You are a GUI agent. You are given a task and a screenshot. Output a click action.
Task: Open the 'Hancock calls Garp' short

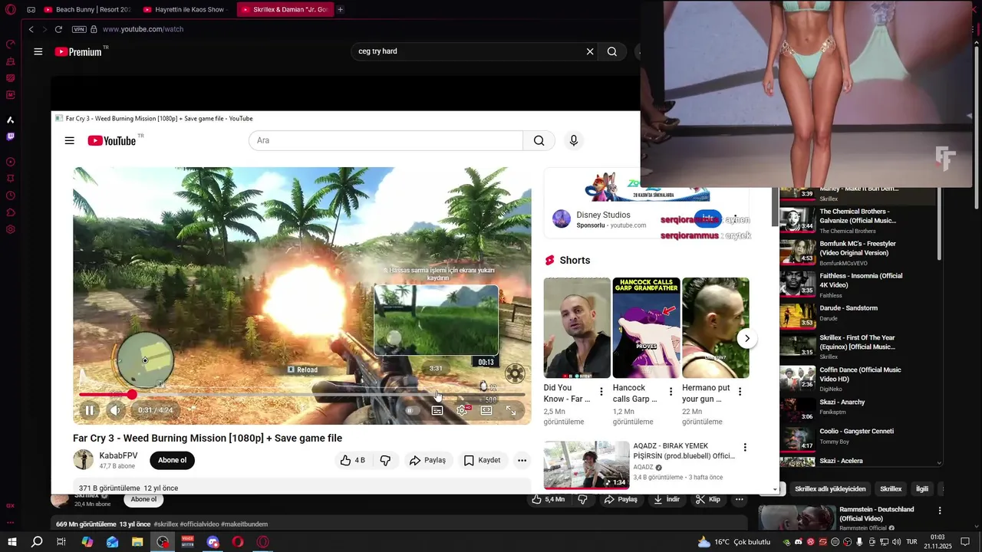point(646,327)
